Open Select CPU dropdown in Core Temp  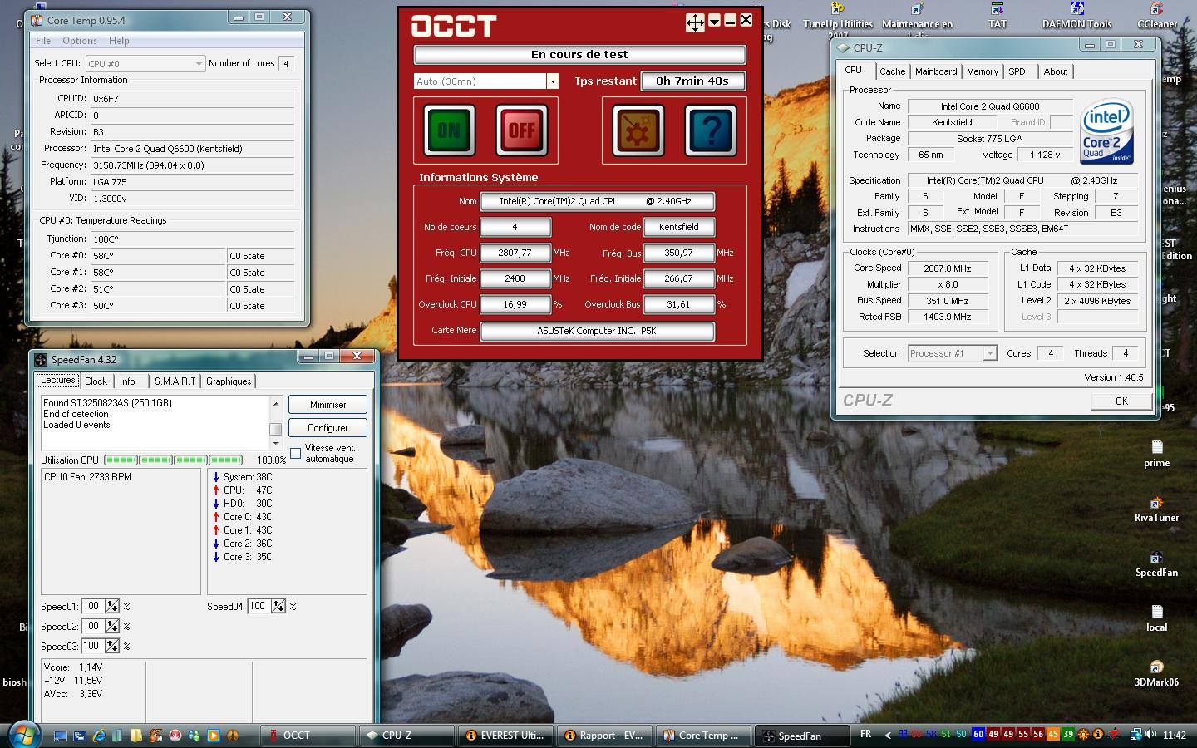pos(145,63)
